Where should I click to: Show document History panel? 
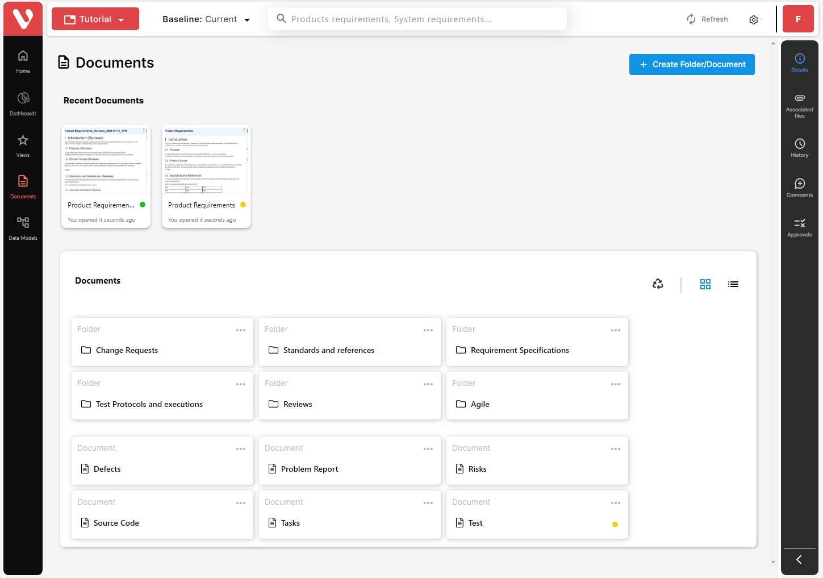pos(799,148)
